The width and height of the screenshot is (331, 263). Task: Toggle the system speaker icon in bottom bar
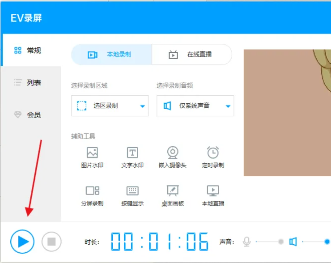point(293,242)
